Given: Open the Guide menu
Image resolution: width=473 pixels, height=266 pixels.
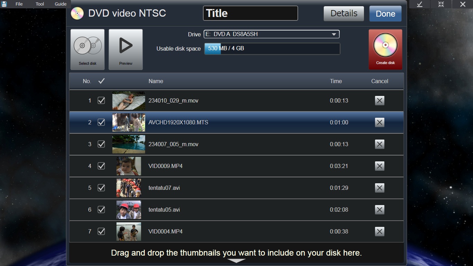Looking at the screenshot, I should pyautogui.click(x=61, y=4).
